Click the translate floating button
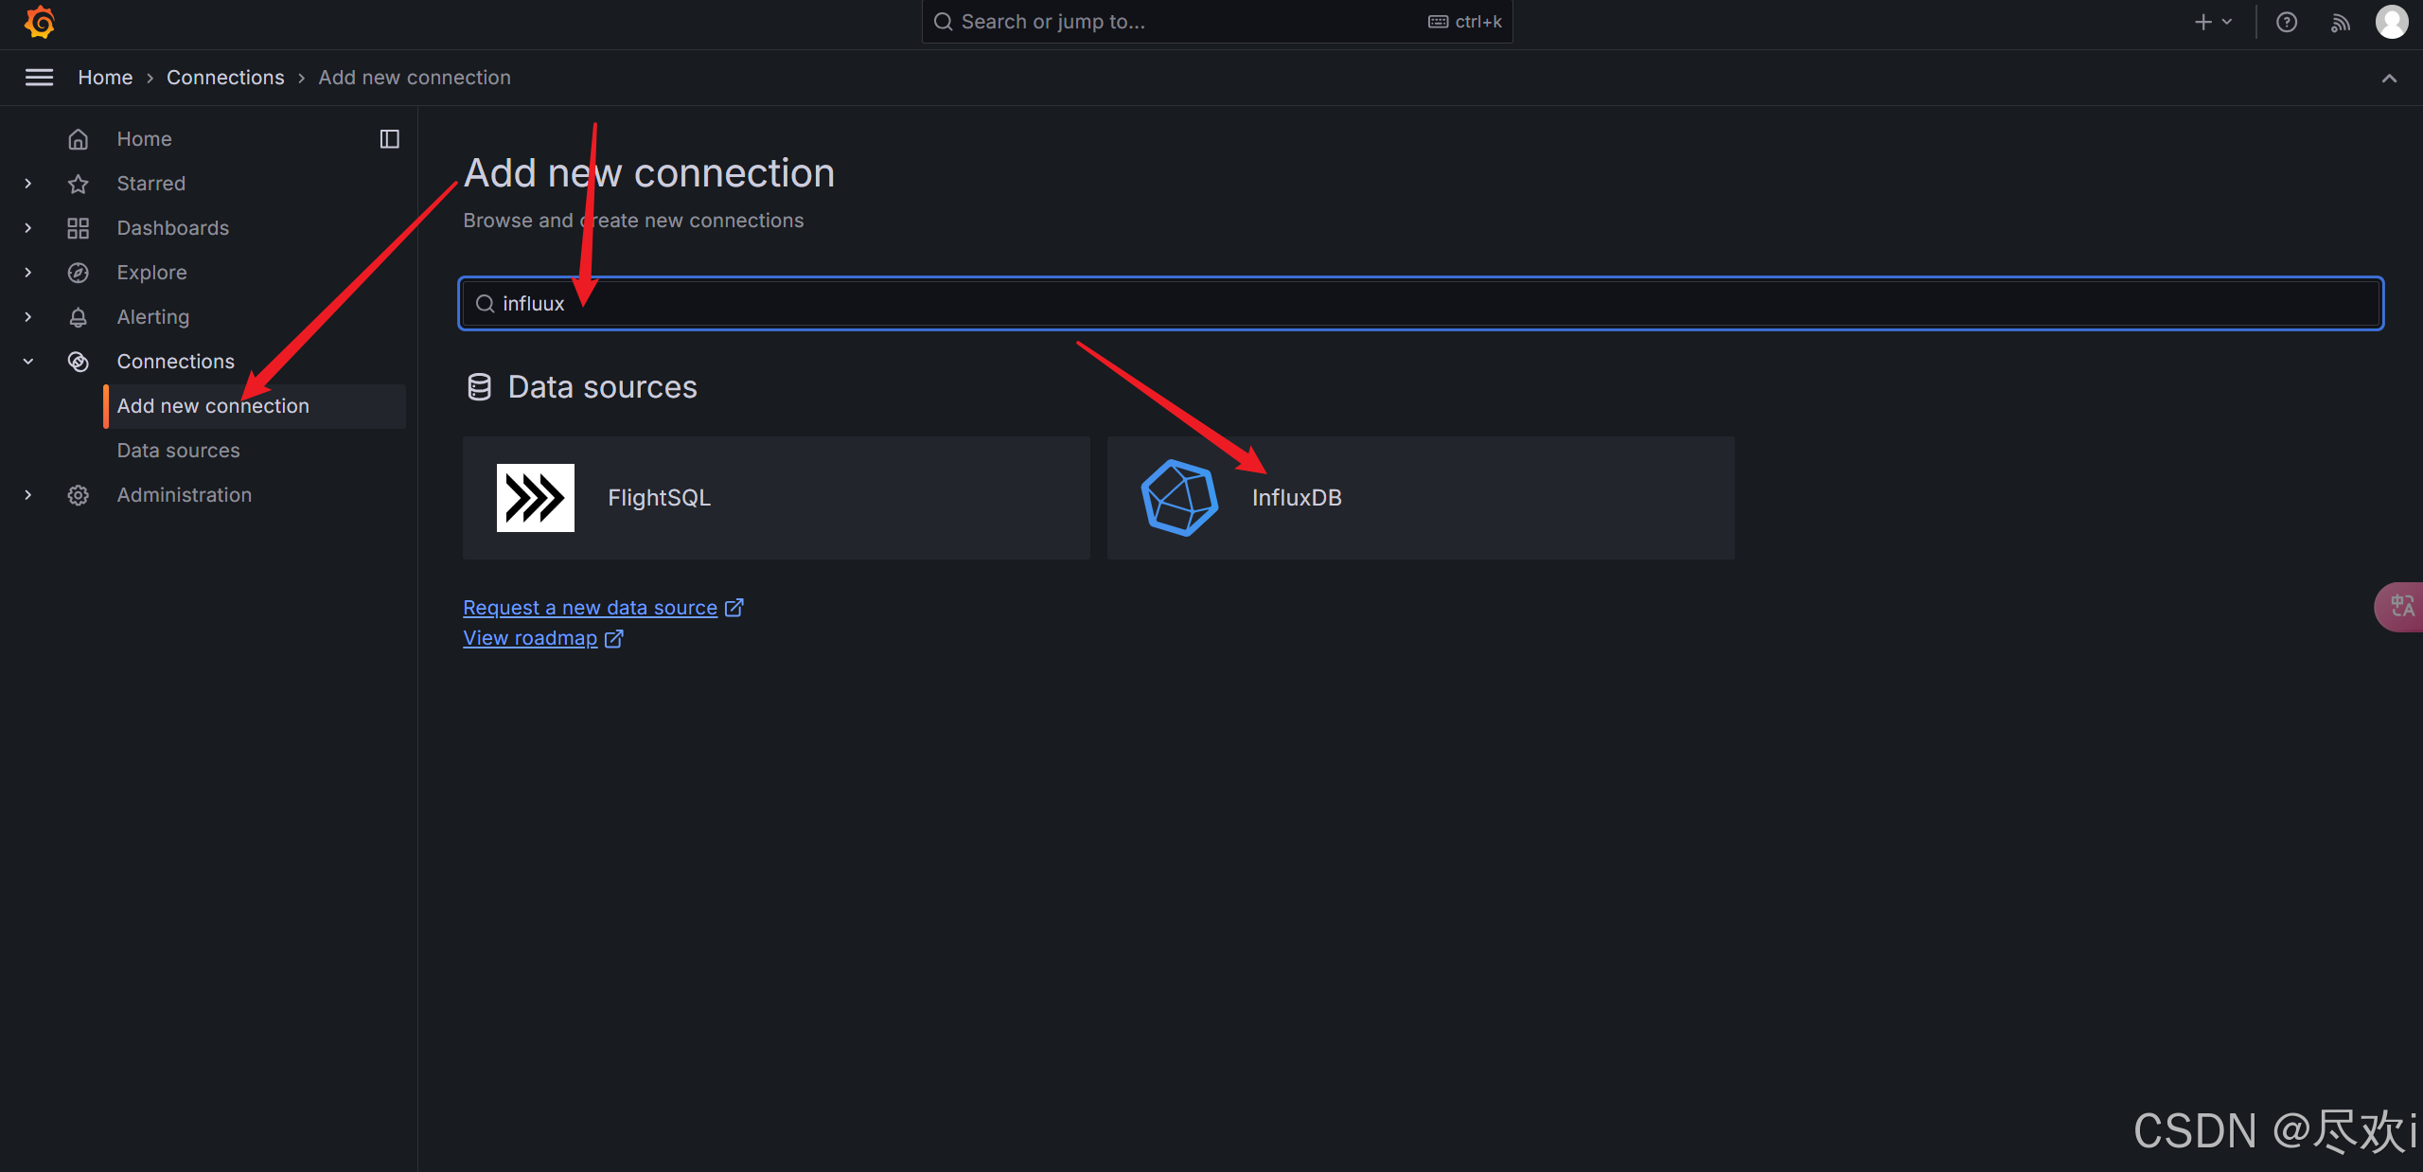 point(2400,607)
